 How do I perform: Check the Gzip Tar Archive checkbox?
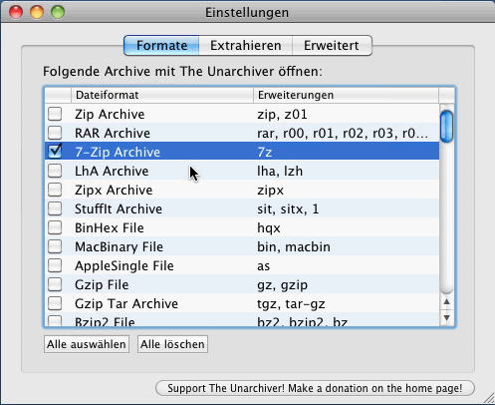(x=55, y=303)
